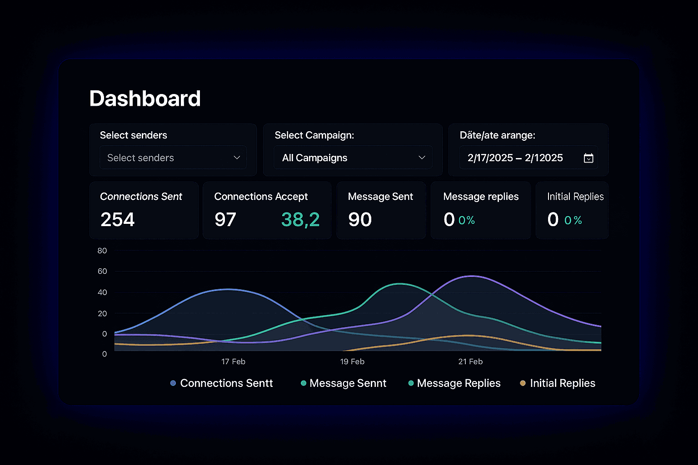Select the Message Sent value 90

click(360, 220)
